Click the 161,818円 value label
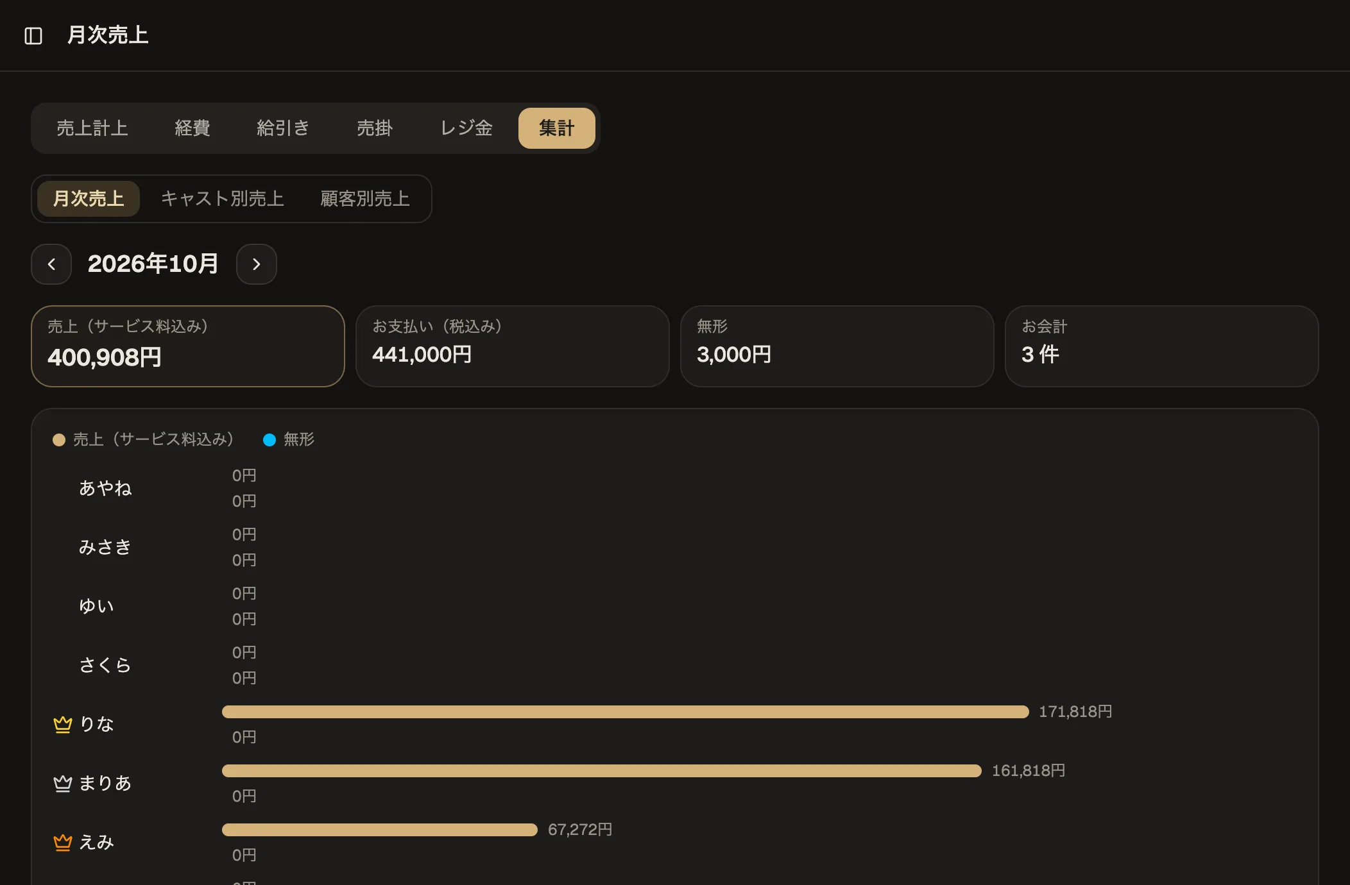This screenshot has height=885, width=1350. click(1029, 771)
